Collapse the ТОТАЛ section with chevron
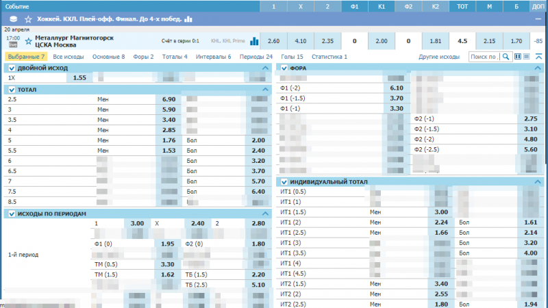The image size is (548, 308). coord(266,90)
